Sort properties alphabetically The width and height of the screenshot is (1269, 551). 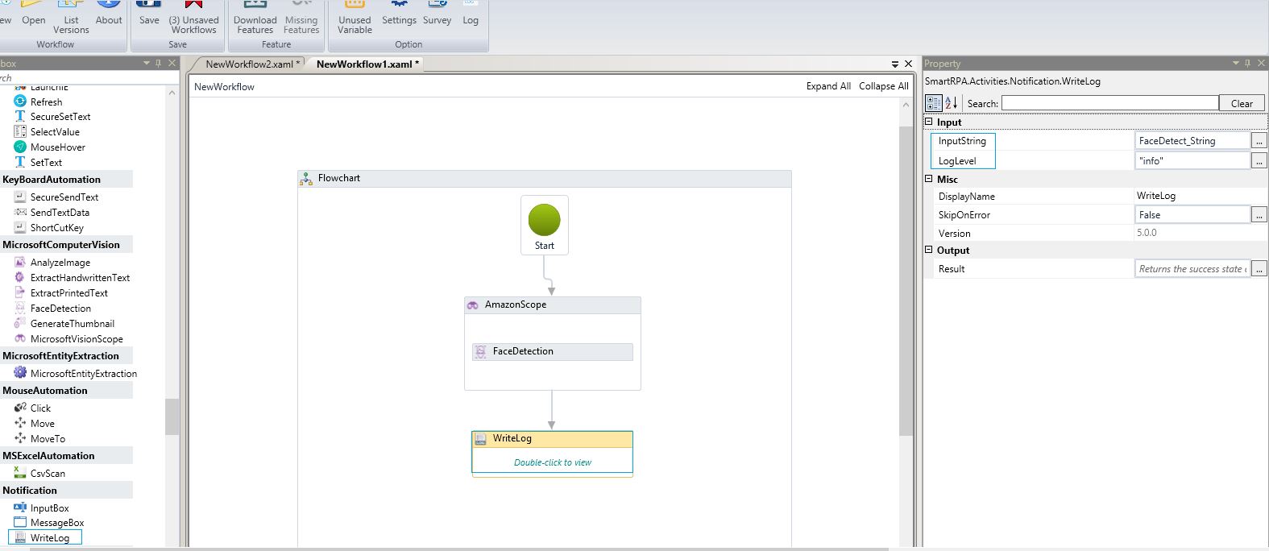(952, 103)
